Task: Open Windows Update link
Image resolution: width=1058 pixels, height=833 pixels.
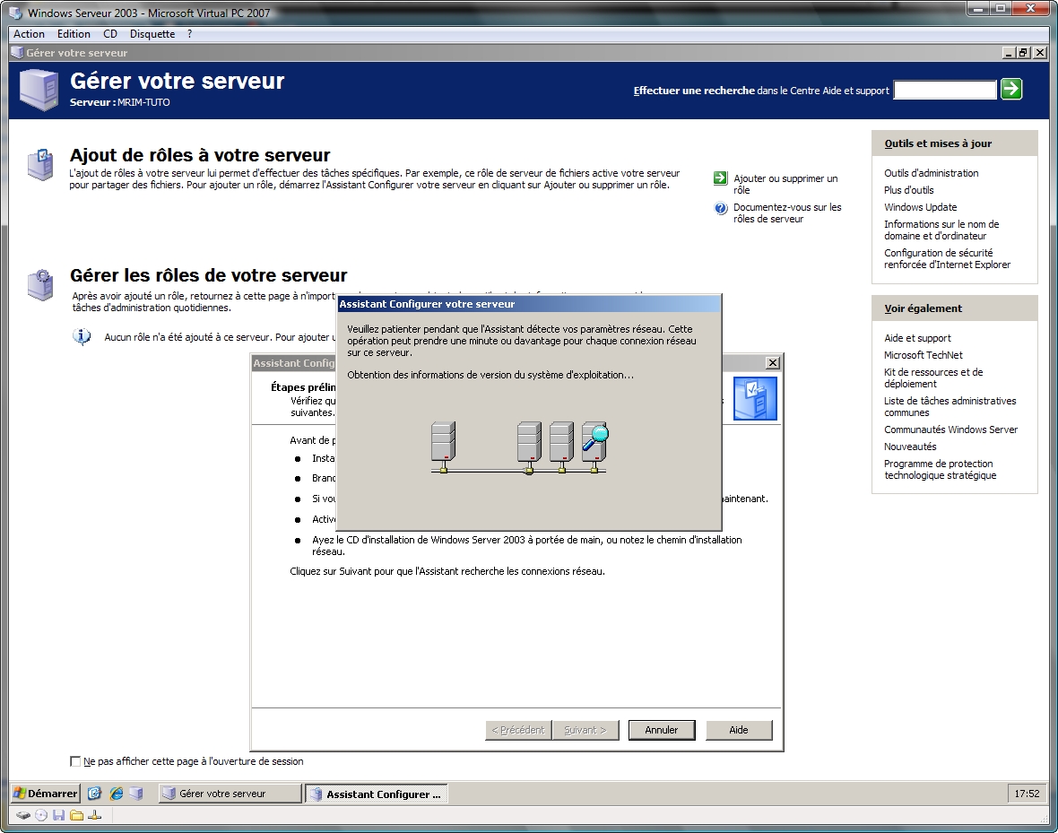Action: (x=920, y=206)
